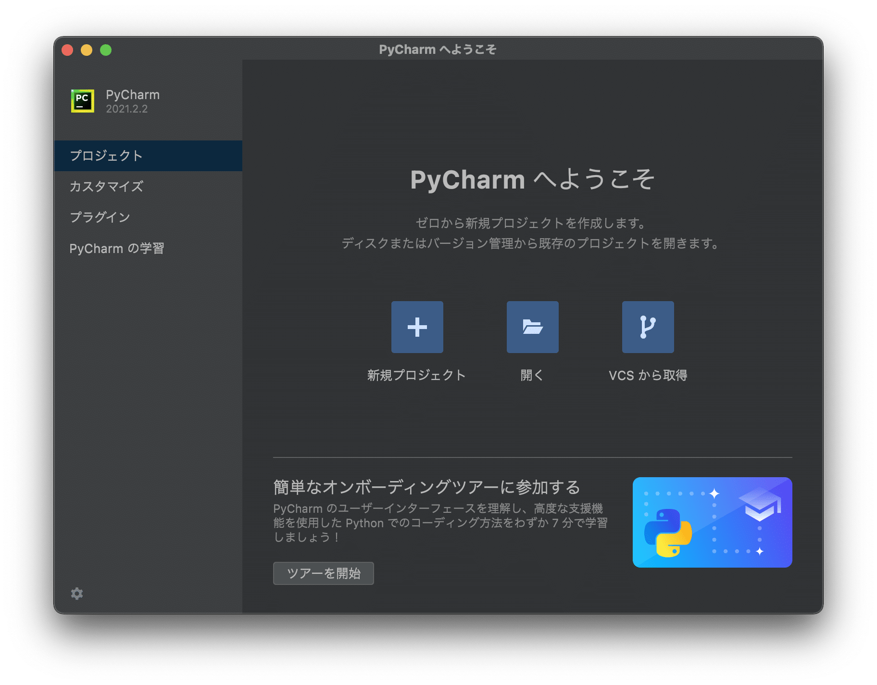Close the welcome window with red button
877x685 pixels.
click(x=67, y=50)
